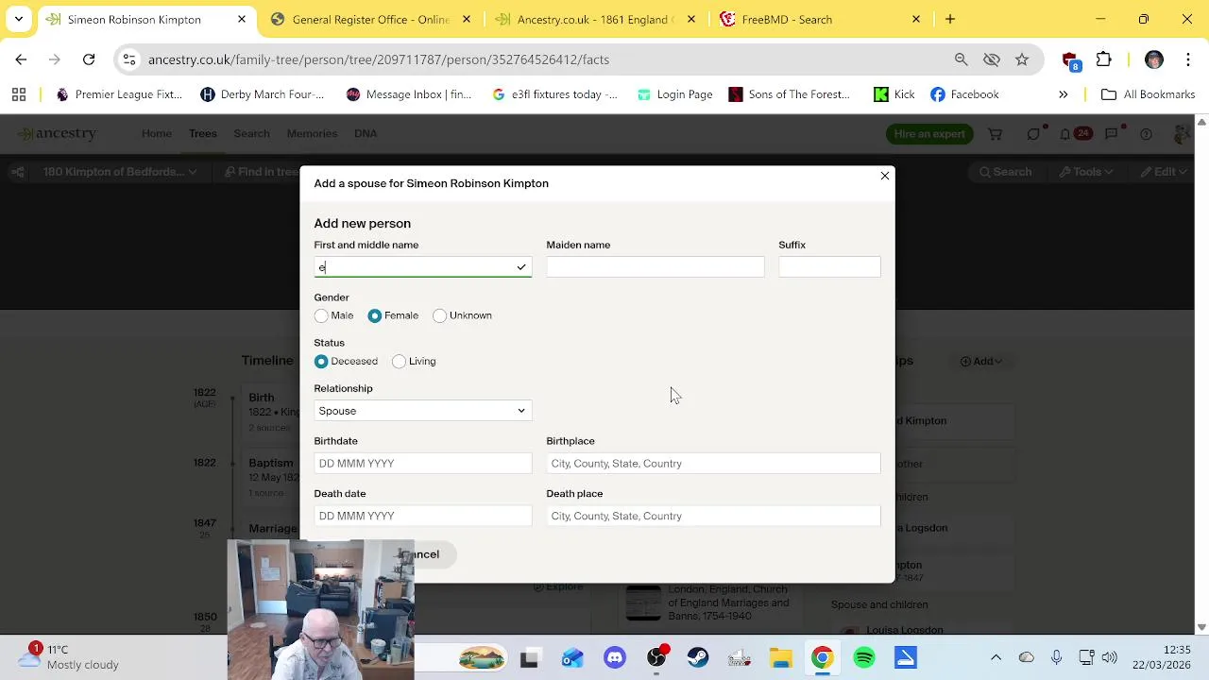Open the Login Page bookmark

tap(674, 94)
